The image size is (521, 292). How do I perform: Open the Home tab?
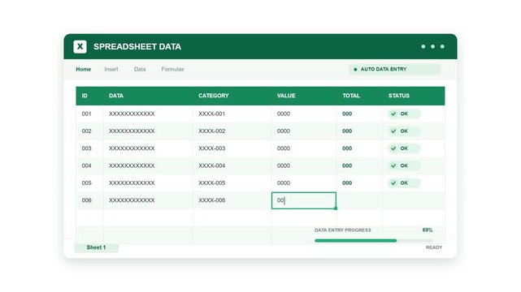[x=84, y=69]
